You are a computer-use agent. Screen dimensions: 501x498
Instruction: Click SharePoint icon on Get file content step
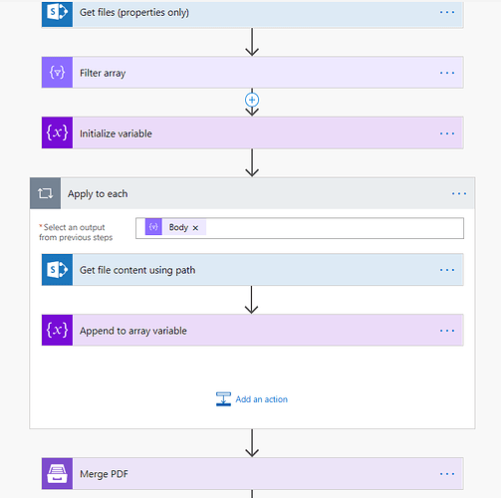tap(57, 270)
